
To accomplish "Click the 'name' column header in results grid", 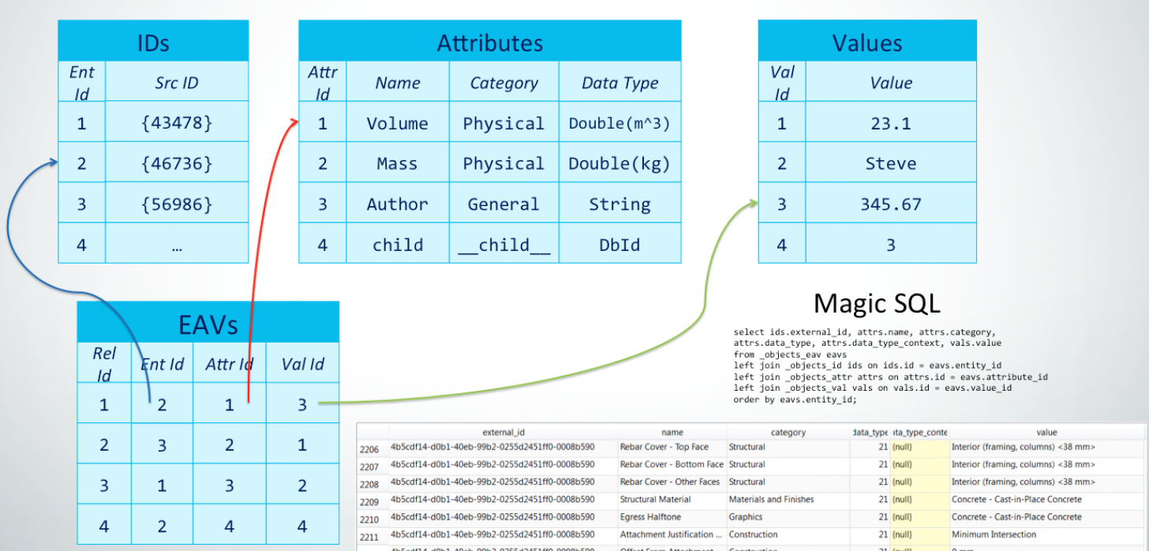I will click(672, 433).
